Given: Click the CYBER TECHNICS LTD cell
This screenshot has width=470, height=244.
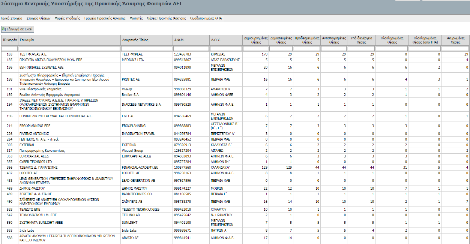Looking at the screenshot, I should click(x=69, y=162).
